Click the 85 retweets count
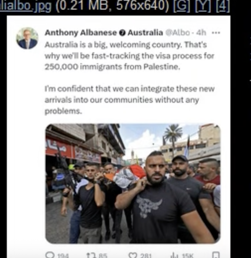The width and height of the screenshot is (251, 258). click(x=103, y=256)
